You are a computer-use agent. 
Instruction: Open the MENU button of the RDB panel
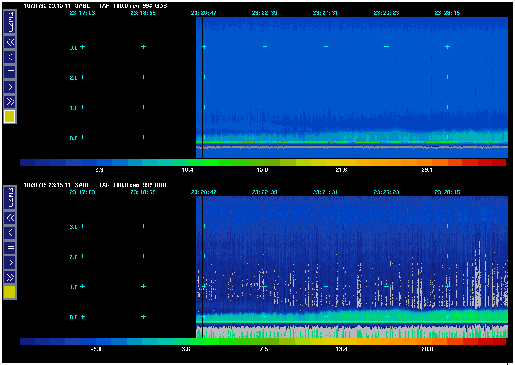[10, 198]
